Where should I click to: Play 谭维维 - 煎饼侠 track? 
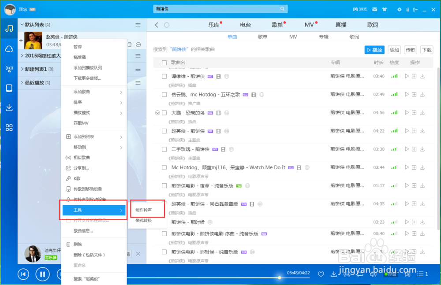click(407, 76)
